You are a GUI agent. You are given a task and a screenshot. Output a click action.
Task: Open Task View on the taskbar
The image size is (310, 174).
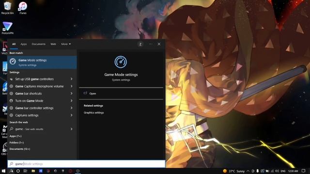click(25, 171)
